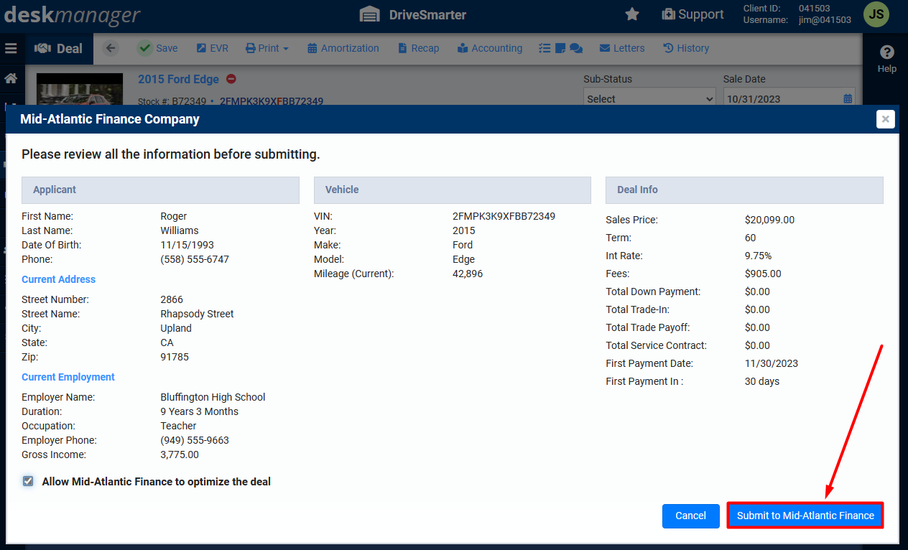Click the VIN 2FMPK3K9XFBB72349 link behind the dialog
This screenshot has height=550, width=908.
point(272,101)
